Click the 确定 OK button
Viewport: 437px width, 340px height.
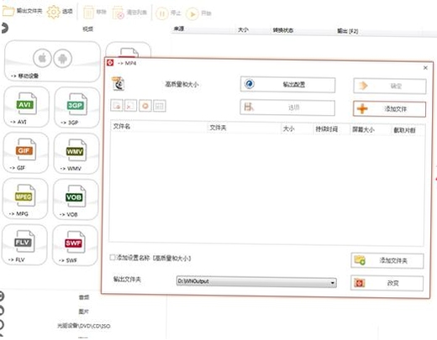(x=390, y=86)
